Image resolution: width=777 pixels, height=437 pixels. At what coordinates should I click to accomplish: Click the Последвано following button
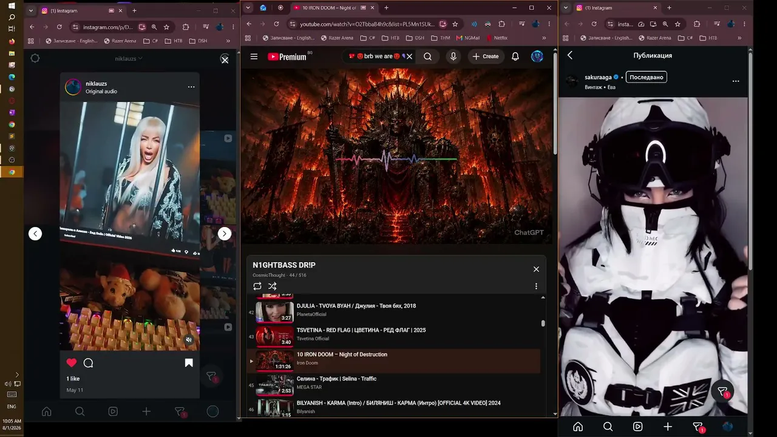[x=646, y=77]
